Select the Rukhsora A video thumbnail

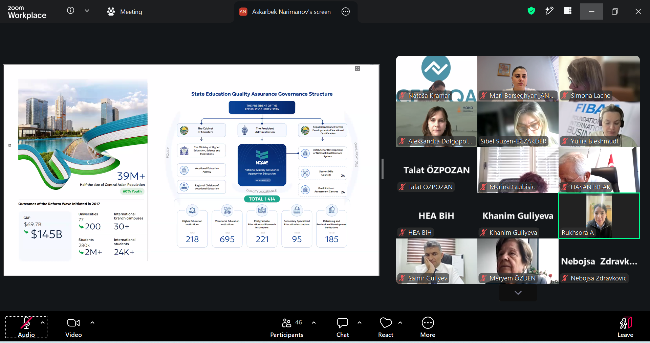(599, 215)
